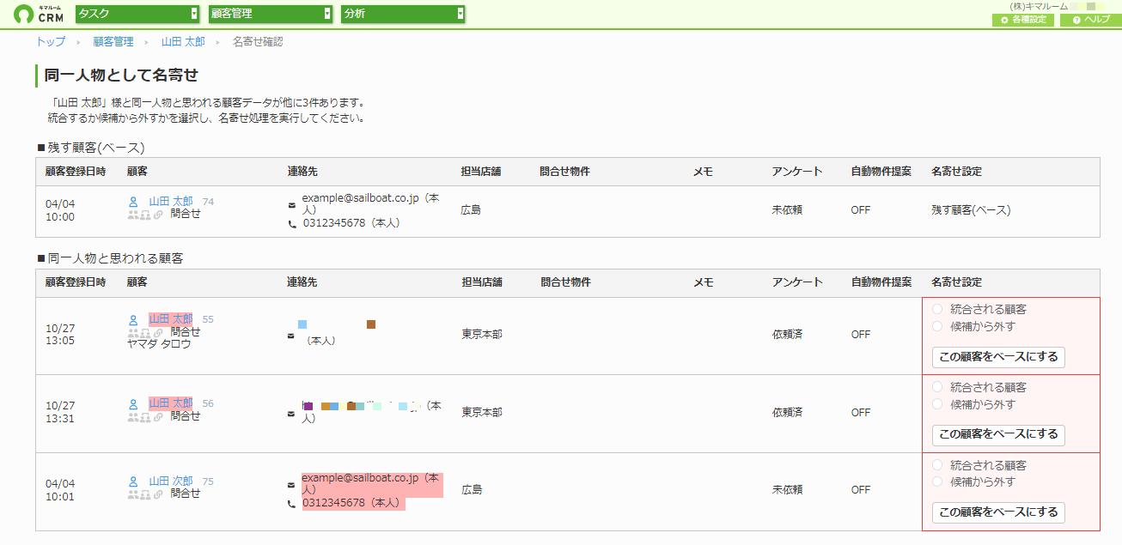The height and width of the screenshot is (545, 1122).
Task: Open 顧客管理 in the breadcrumb
Action: coord(113,41)
